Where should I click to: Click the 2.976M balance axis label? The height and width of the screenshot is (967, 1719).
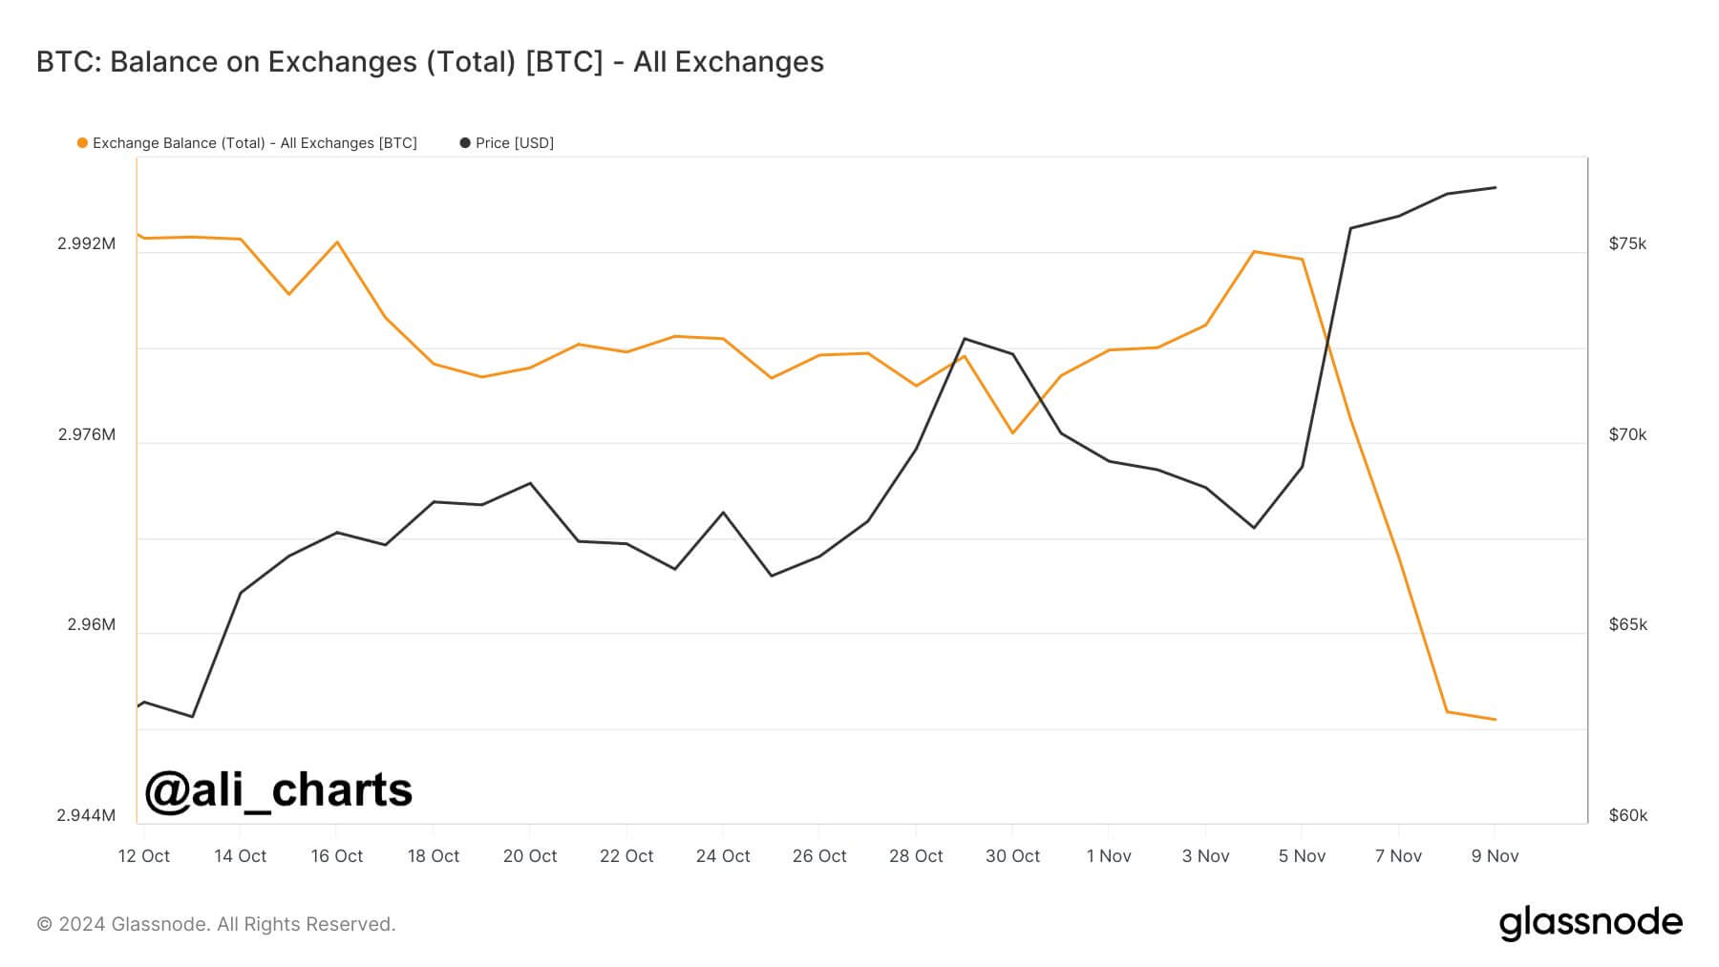click(x=86, y=435)
